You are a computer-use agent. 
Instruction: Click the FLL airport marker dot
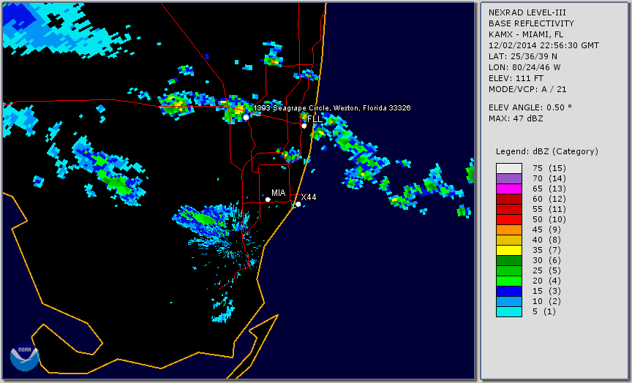coord(304,126)
